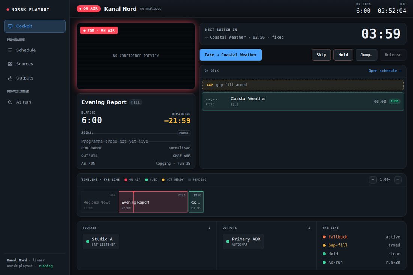Select Regional News block on timeline
The height and width of the screenshot is (275, 413).
pyautogui.click(x=99, y=202)
